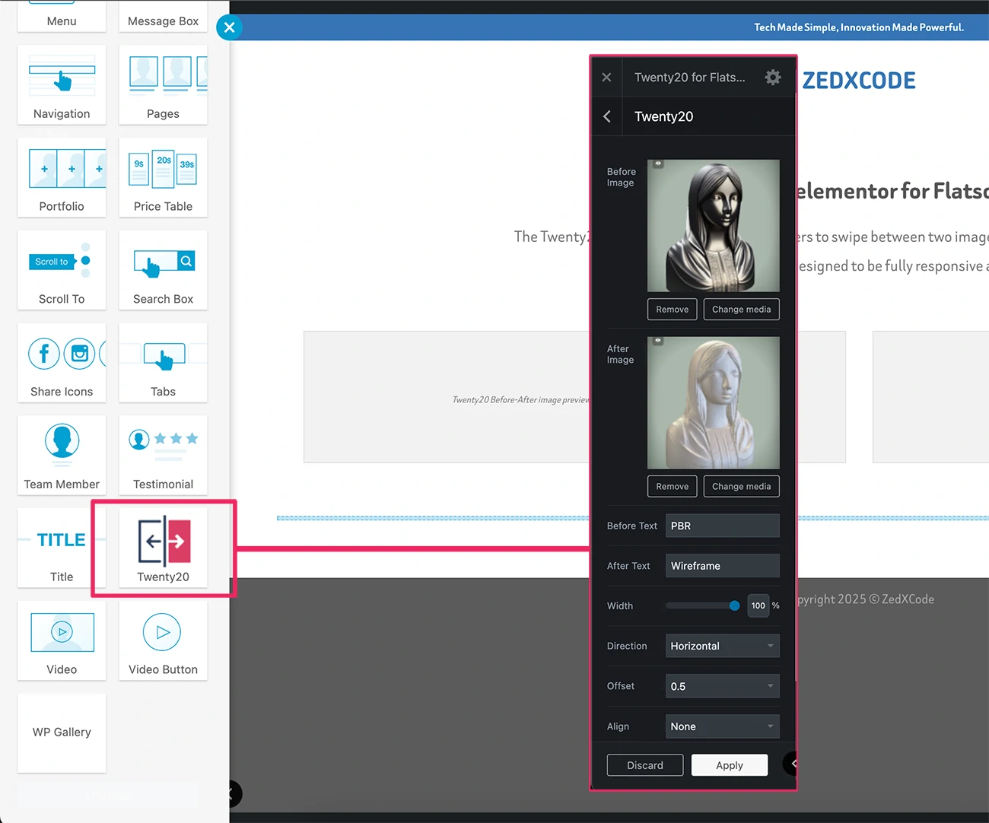Expand the Offset dropdown
This screenshot has height=823, width=989.
(x=722, y=686)
